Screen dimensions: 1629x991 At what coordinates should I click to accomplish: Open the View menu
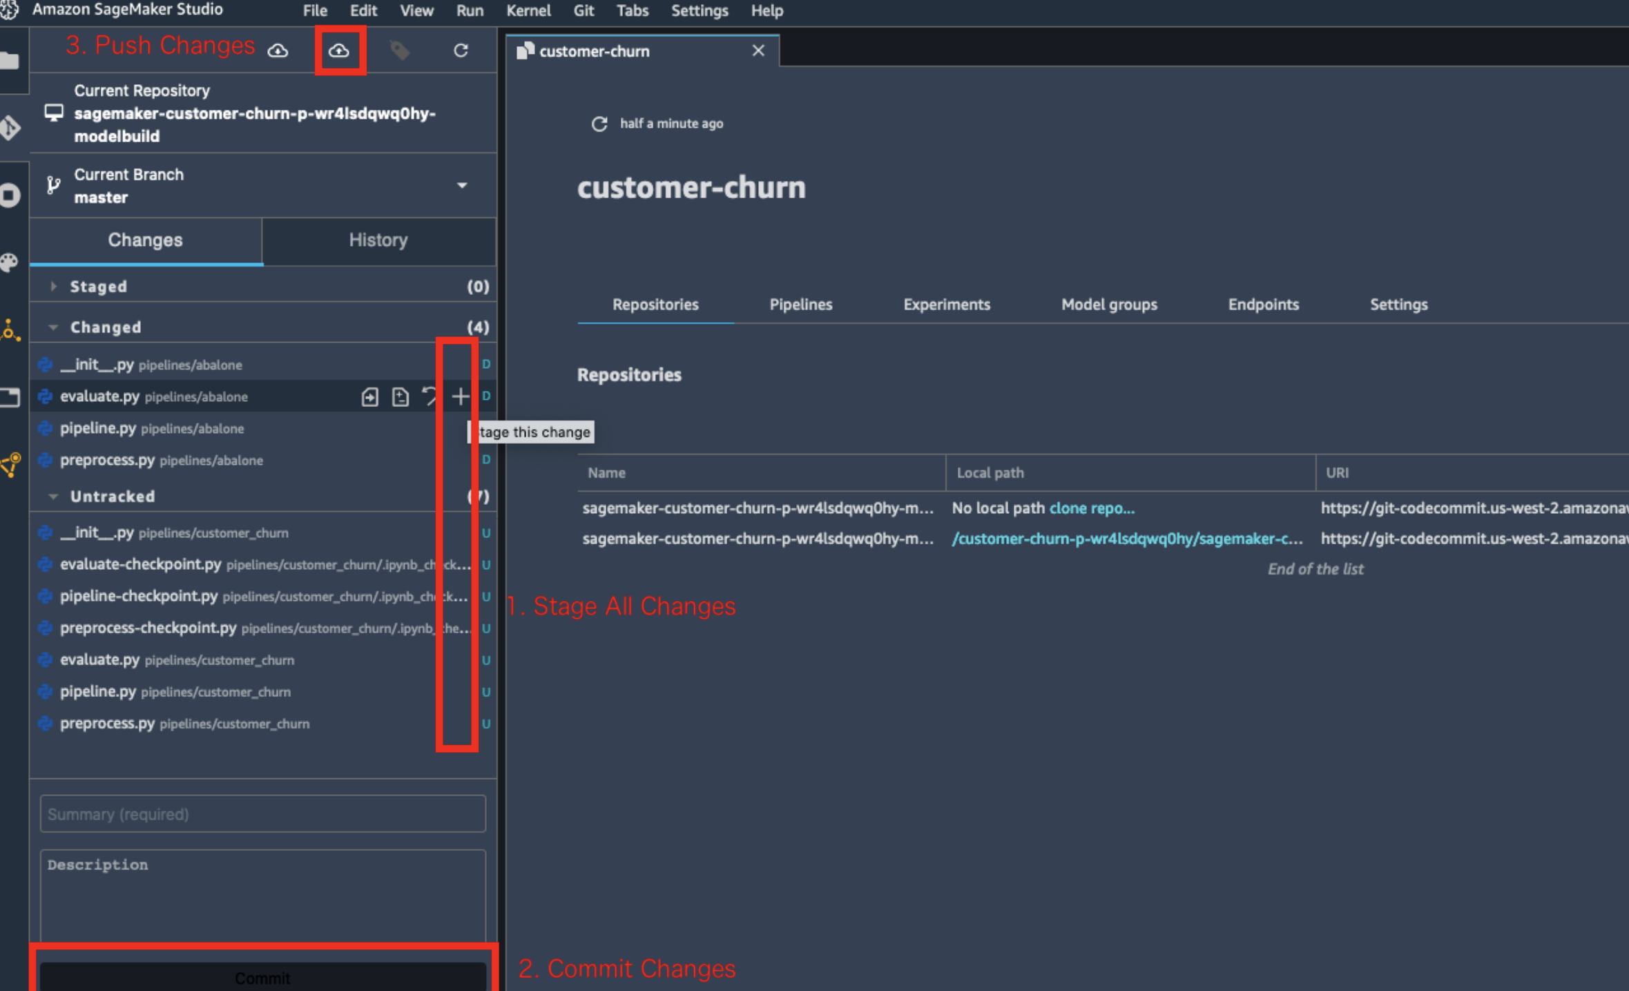[x=416, y=10]
